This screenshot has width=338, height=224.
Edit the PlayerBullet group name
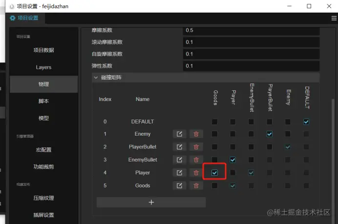click(x=179, y=147)
